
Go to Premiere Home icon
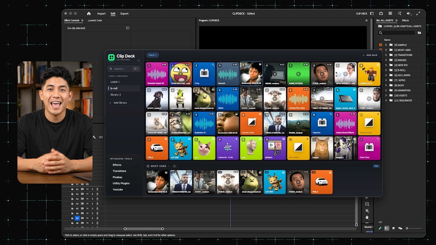89,14
